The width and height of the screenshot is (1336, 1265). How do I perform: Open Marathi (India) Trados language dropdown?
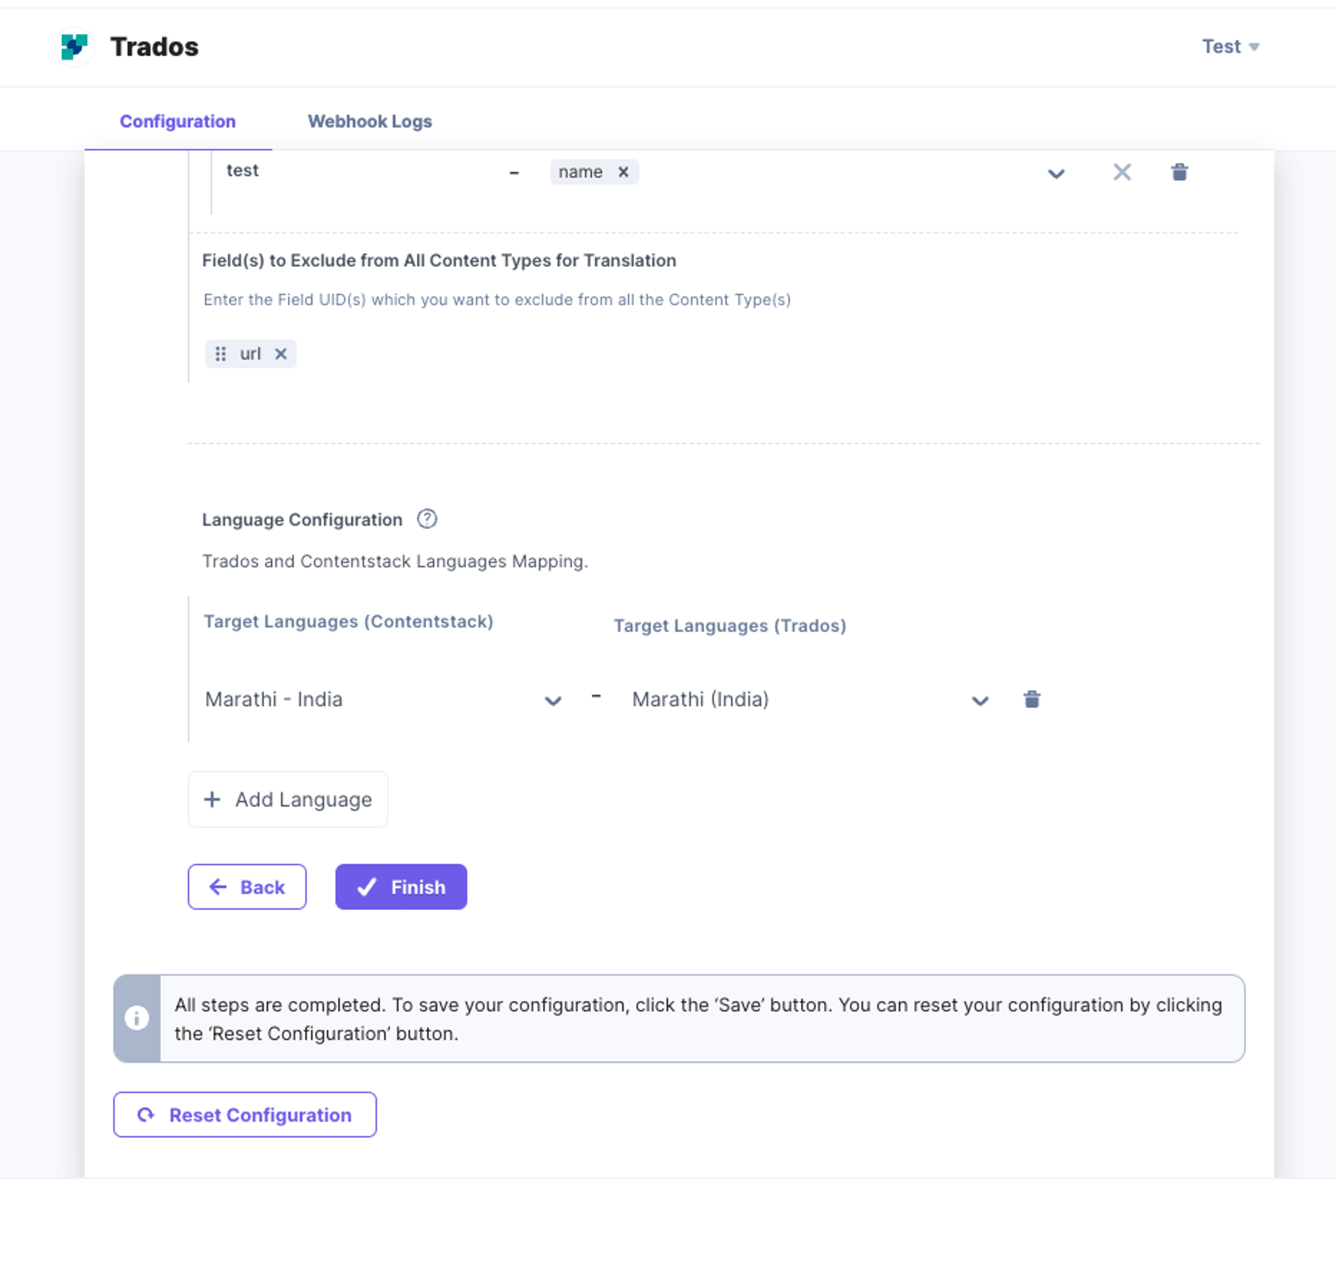pyautogui.click(x=810, y=699)
